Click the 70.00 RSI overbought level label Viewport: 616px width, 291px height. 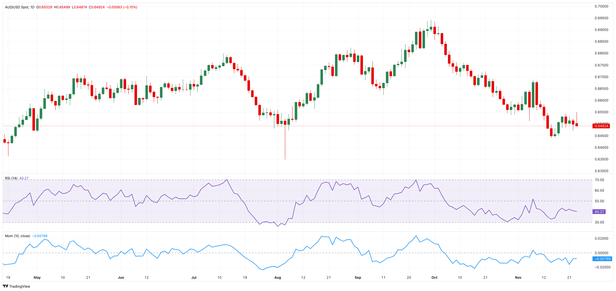coord(600,180)
